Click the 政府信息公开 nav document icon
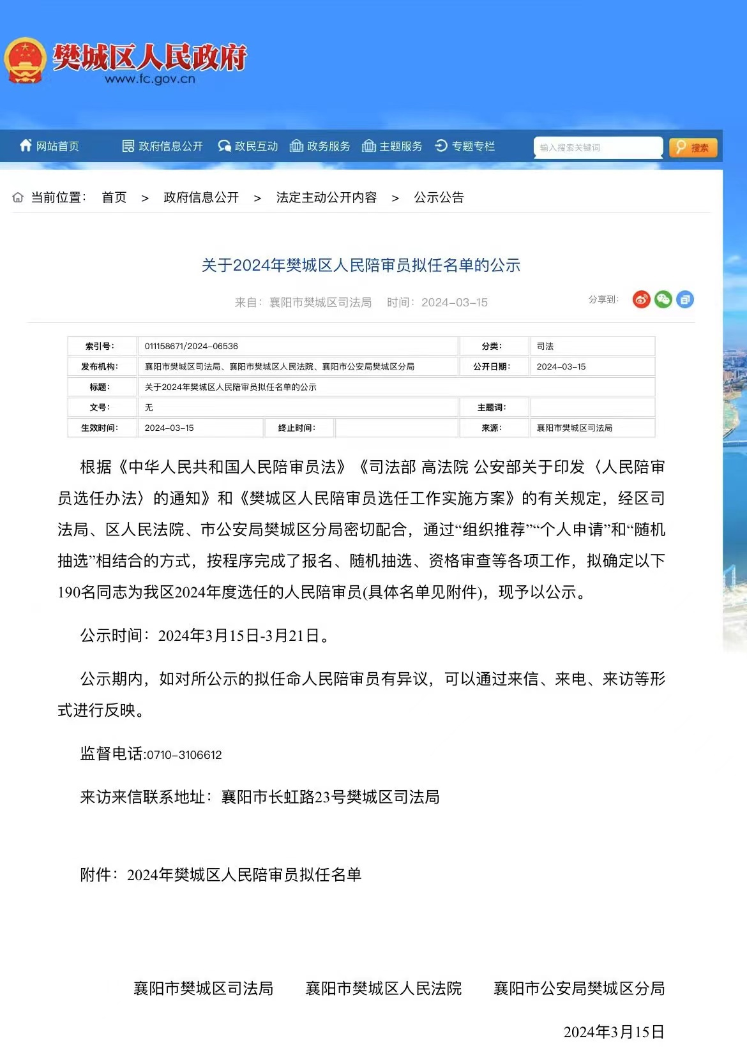Viewport: 747px width, 1057px height. 128,146
